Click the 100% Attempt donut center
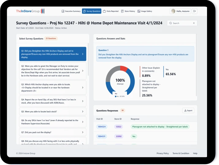 click(120, 81)
